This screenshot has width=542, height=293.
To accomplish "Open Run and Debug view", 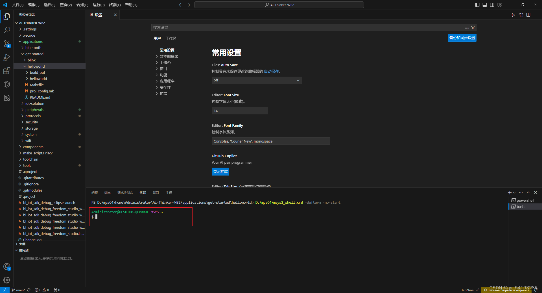I will (7, 57).
